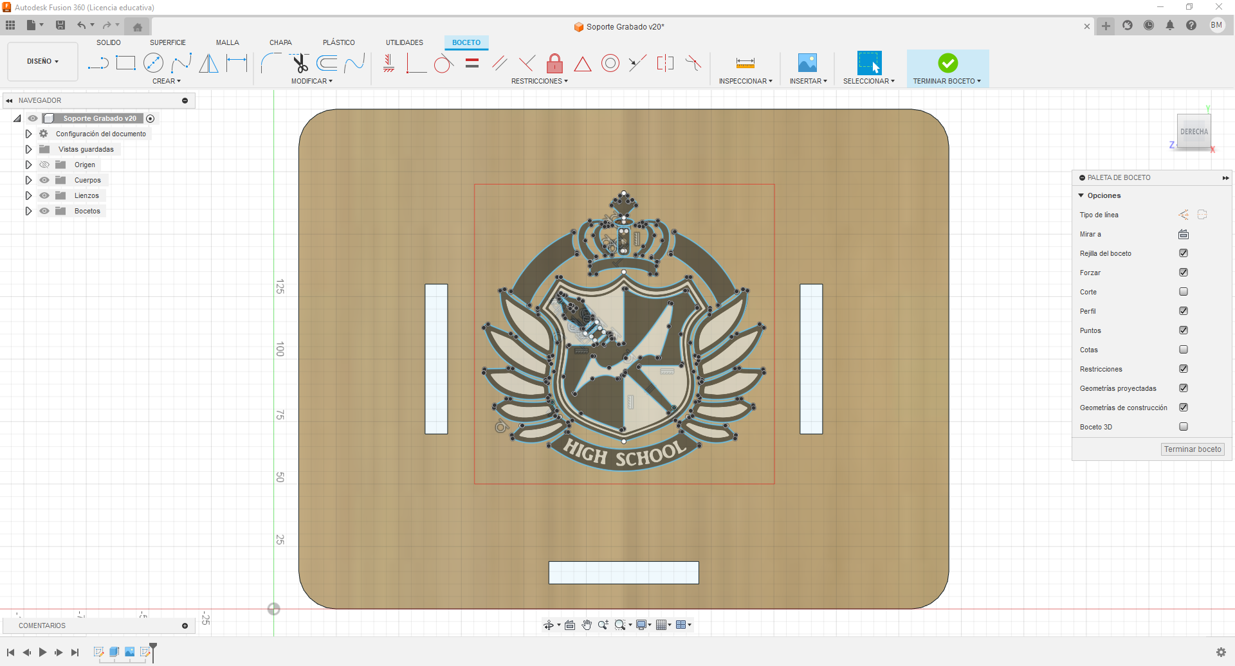Switch to the UTILIDADES tab
This screenshot has width=1235, height=666.
[x=405, y=42]
